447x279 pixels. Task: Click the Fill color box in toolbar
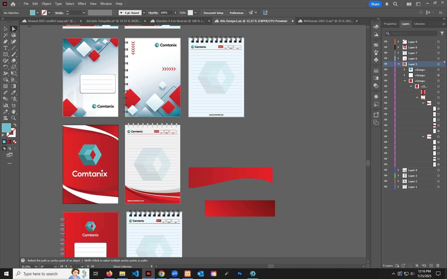6,128
